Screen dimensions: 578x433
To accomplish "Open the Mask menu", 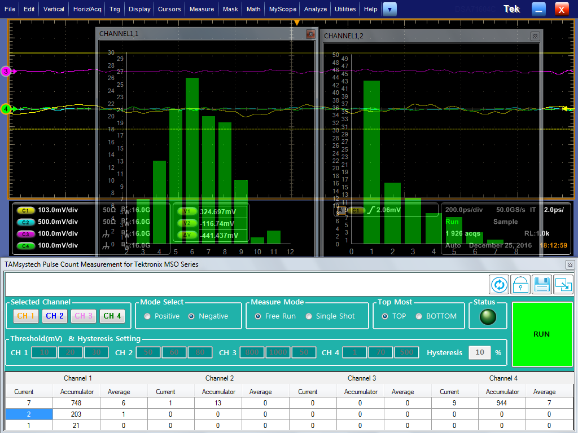I will [230, 9].
